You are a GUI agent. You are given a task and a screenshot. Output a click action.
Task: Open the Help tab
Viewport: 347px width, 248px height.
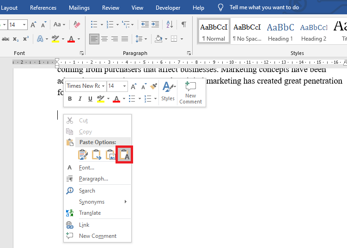coord(198,8)
